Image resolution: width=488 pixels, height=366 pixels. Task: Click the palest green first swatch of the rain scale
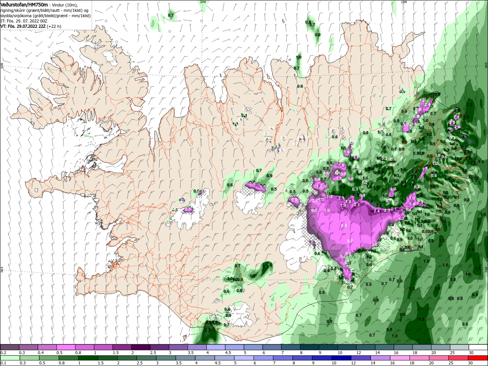click(10, 358)
